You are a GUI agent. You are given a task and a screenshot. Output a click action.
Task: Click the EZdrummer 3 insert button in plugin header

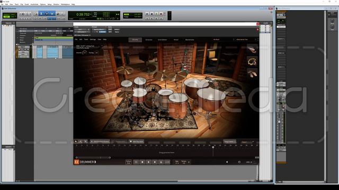coord(82,32)
